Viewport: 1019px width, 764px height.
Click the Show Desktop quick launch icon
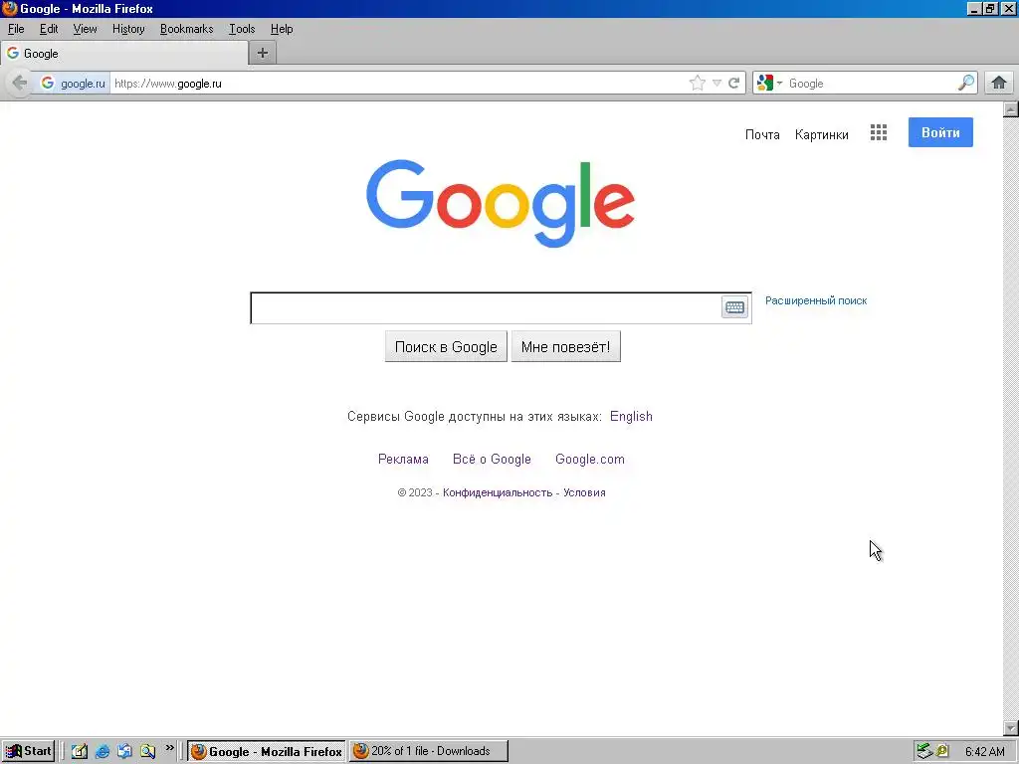click(x=80, y=752)
